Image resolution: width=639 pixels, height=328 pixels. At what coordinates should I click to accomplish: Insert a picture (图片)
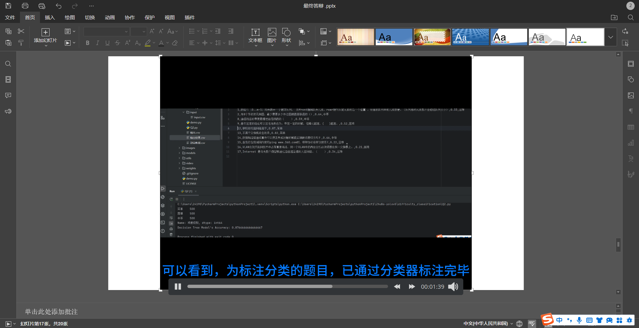coord(272,37)
